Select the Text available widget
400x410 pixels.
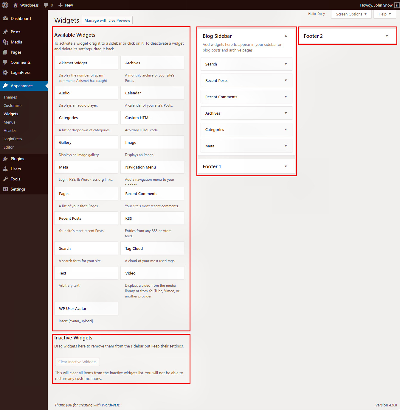coord(86,273)
